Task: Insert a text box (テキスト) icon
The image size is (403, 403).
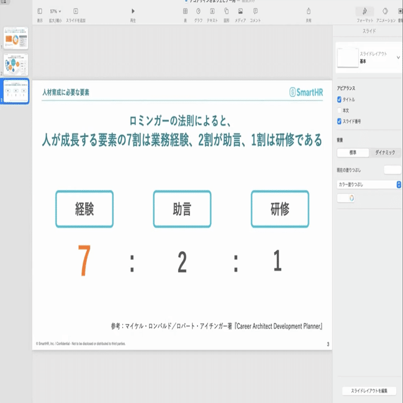Action: point(212,11)
